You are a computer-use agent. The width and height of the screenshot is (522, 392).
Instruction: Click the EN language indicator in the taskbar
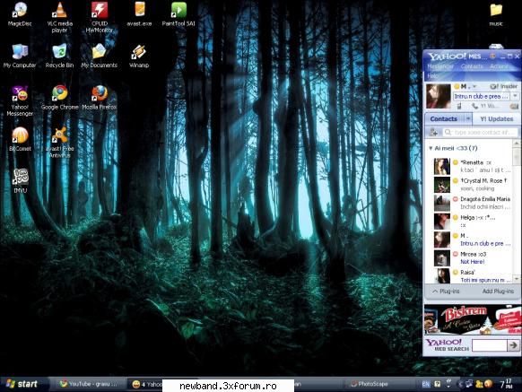click(x=426, y=384)
